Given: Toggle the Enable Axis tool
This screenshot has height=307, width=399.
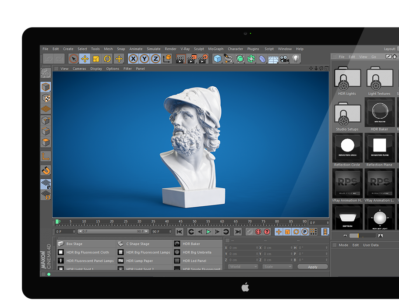Looking at the screenshot, I should 46,156.
